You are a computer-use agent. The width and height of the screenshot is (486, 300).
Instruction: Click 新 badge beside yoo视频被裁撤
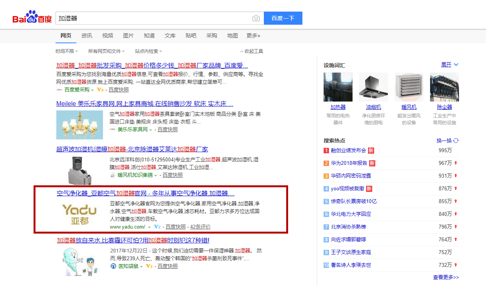(x=369, y=188)
